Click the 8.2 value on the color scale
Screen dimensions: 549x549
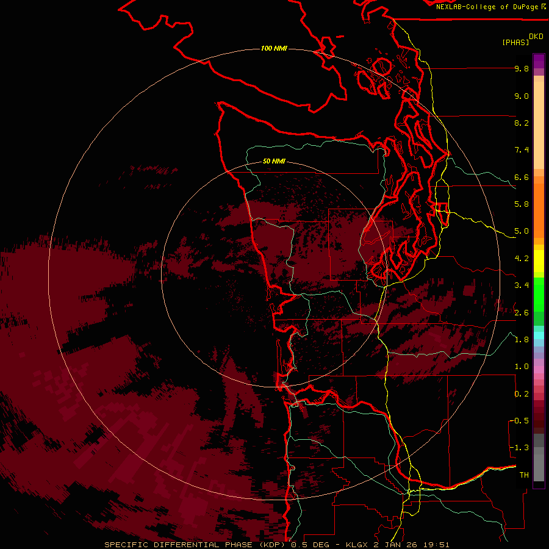pos(522,123)
